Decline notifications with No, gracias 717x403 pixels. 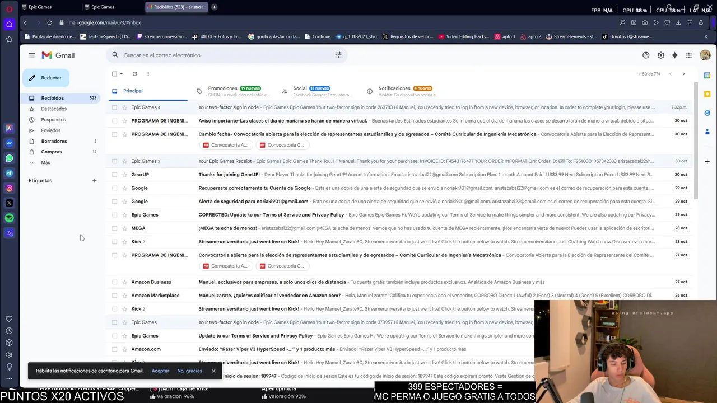tap(189, 371)
